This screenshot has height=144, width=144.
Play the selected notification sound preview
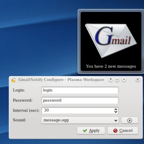pyautogui.click(x=130, y=120)
